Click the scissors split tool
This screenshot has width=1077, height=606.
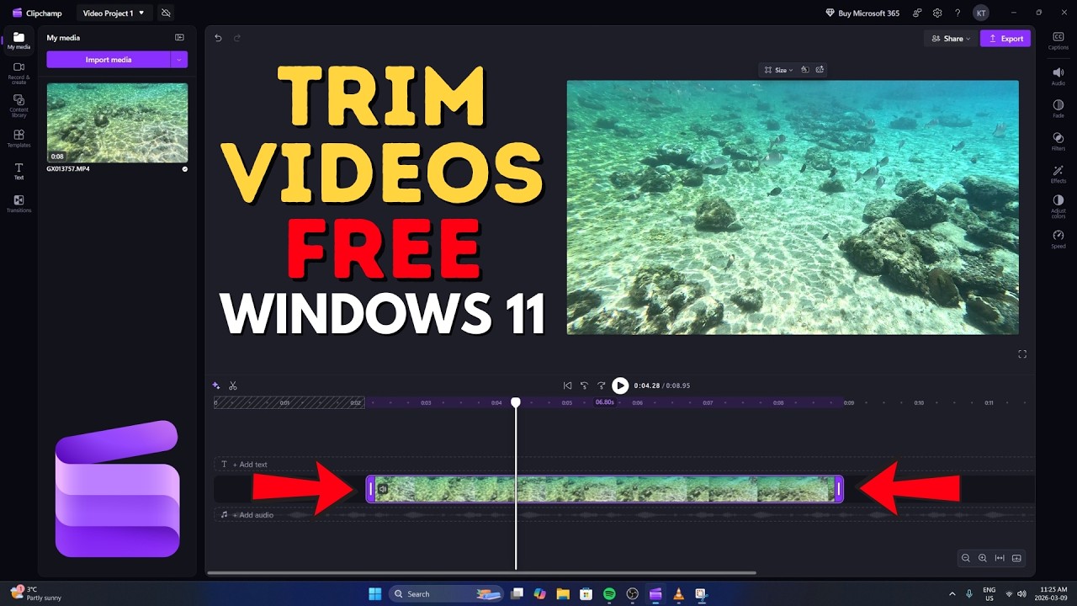(233, 385)
